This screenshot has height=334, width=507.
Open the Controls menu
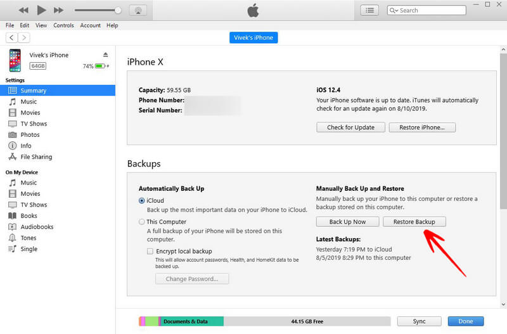coord(64,25)
